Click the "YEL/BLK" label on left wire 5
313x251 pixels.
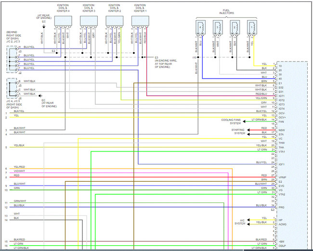pos(19,145)
